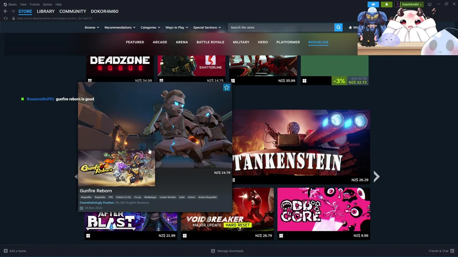Open the green notifications bell
Image resolution: width=458 pixels, height=257 pixels.
(386, 4)
